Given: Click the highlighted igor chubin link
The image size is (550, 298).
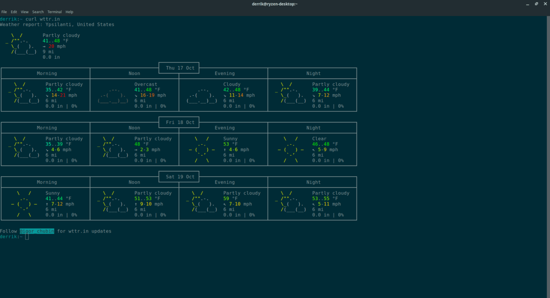Looking at the screenshot, I should click(36, 231).
